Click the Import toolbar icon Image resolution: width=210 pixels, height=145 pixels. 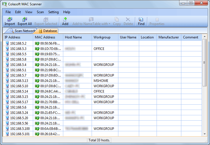pyautogui.click(x=10, y=20)
